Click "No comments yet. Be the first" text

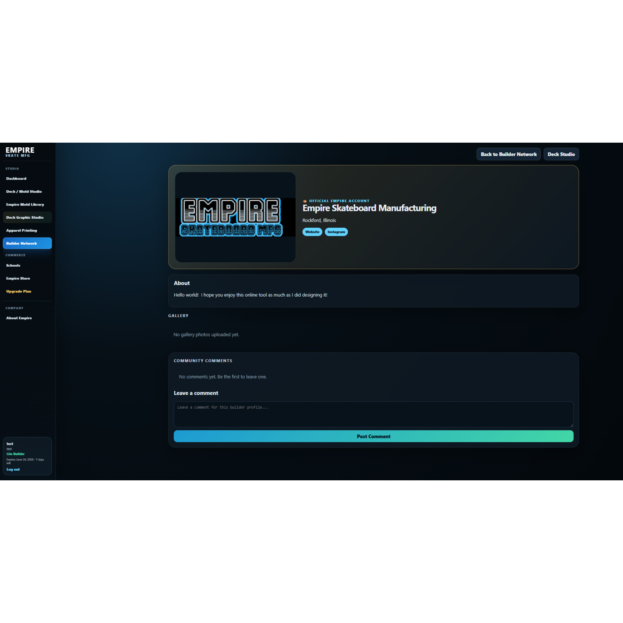click(223, 377)
